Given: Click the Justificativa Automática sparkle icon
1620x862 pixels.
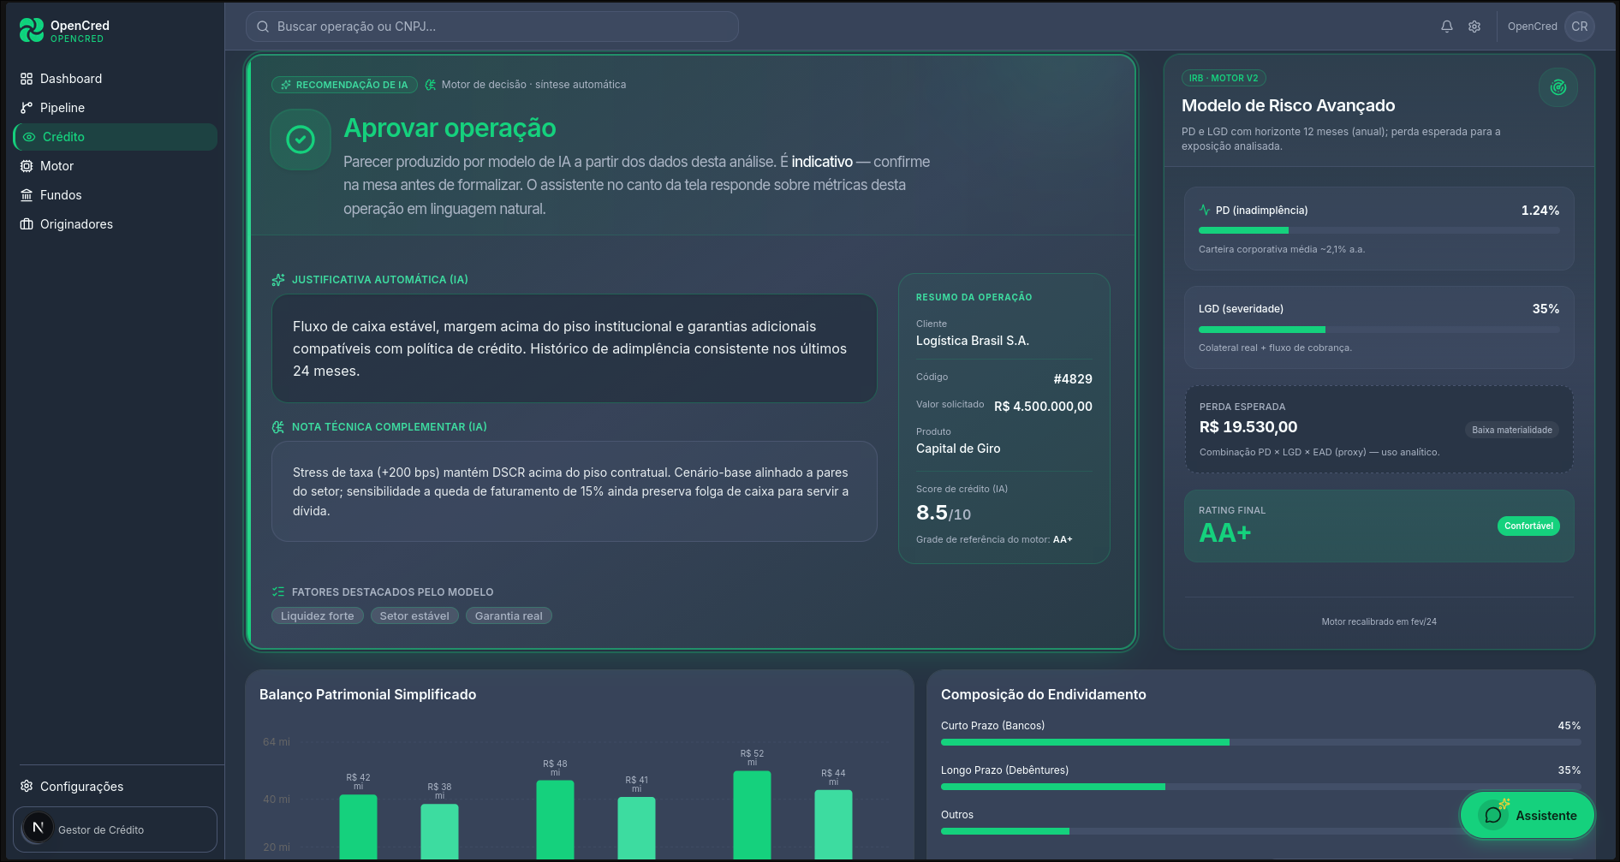Looking at the screenshot, I should click(x=278, y=280).
